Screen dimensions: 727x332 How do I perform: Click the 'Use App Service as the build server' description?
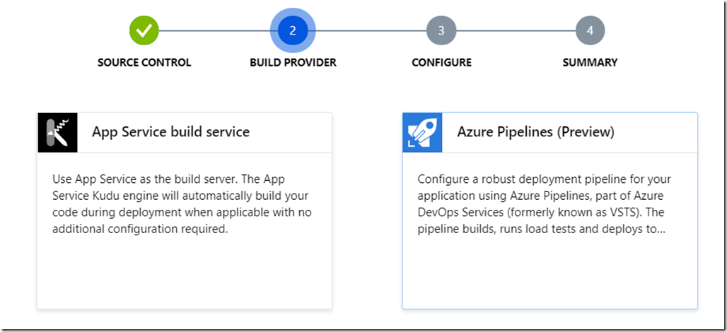[x=182, y=204]
